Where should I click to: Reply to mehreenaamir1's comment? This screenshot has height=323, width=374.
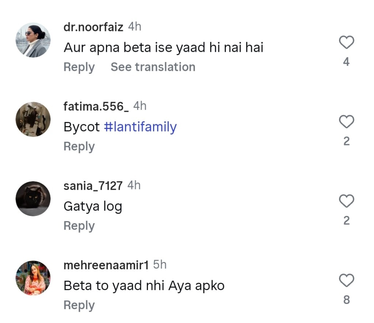coord(79,305)
